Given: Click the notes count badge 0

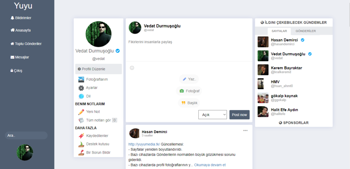Looking at the screenshot, I should point(114,120).
